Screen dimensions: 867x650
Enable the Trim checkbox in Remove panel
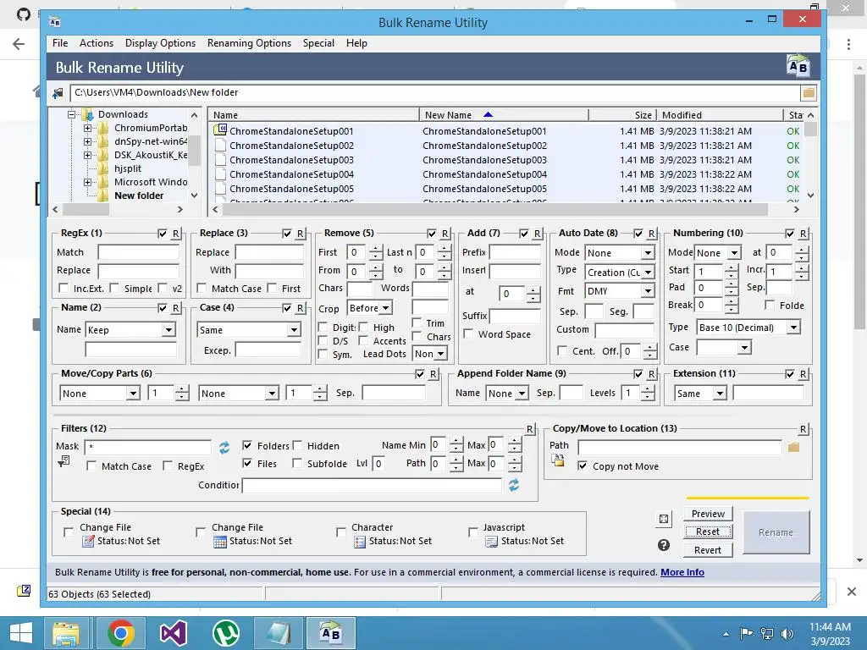[x=417, y=322]
